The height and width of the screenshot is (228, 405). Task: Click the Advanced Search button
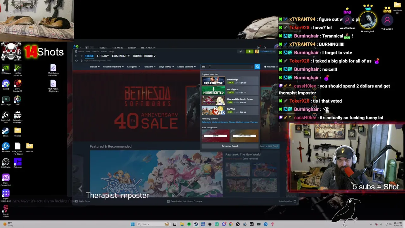point(230,146)
